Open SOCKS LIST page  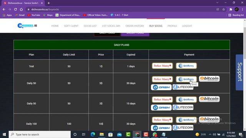90,26
